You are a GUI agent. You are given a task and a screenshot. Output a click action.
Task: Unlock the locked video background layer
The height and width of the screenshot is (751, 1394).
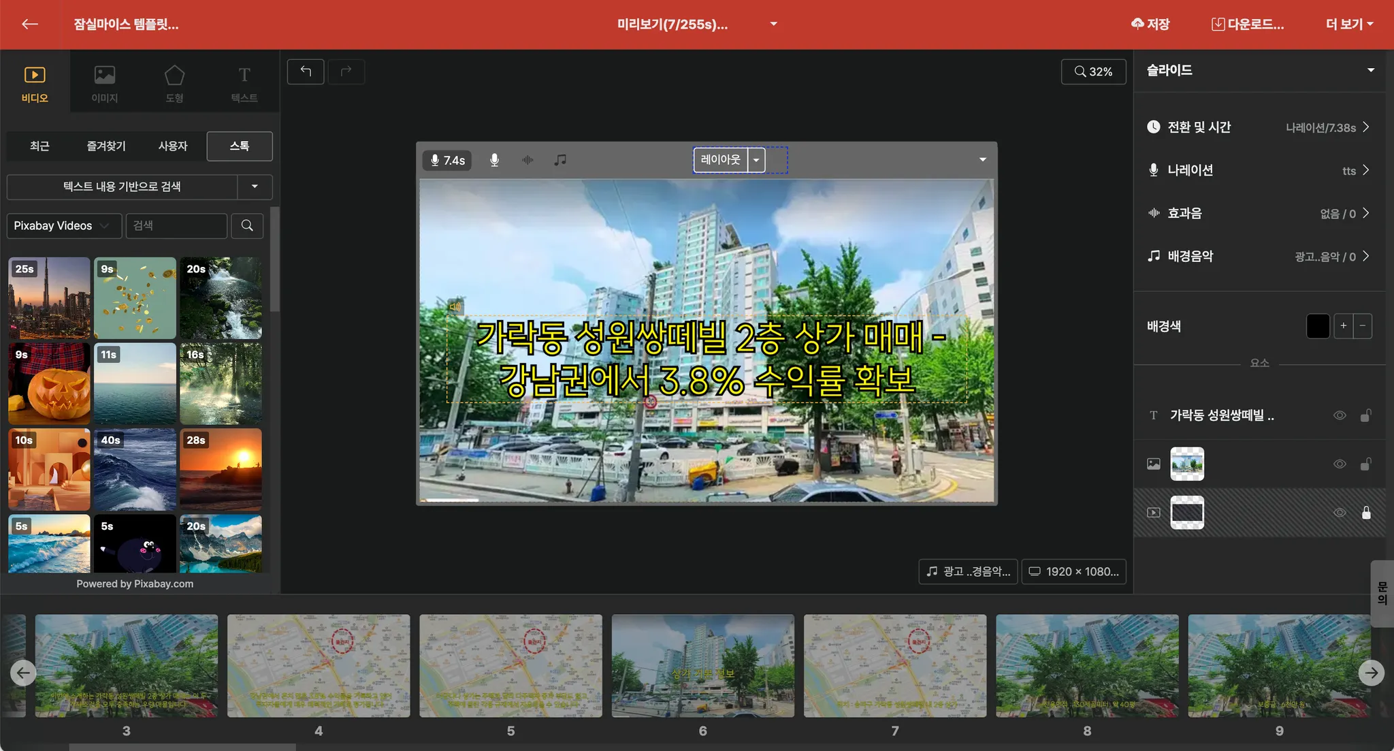[1365, 513]
